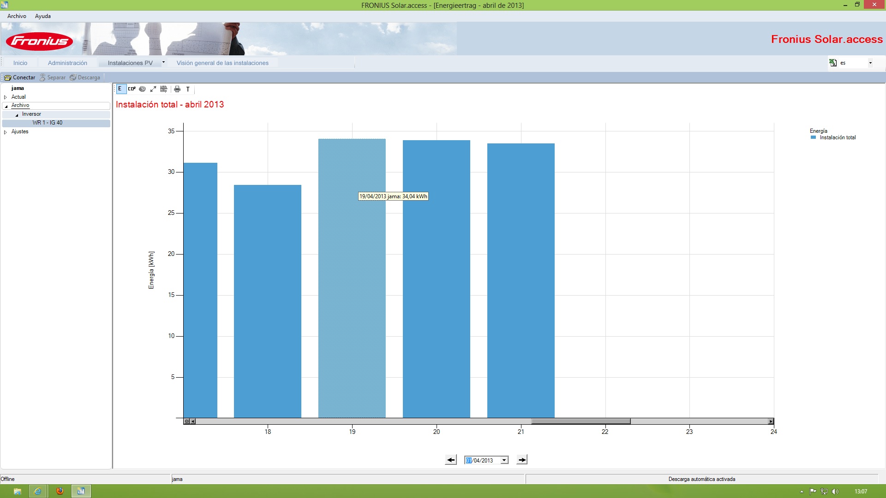Viewport: 886px width, 498px height.
Task: Open Internet Explorer from the taskbar
Action: pos(38,491)
